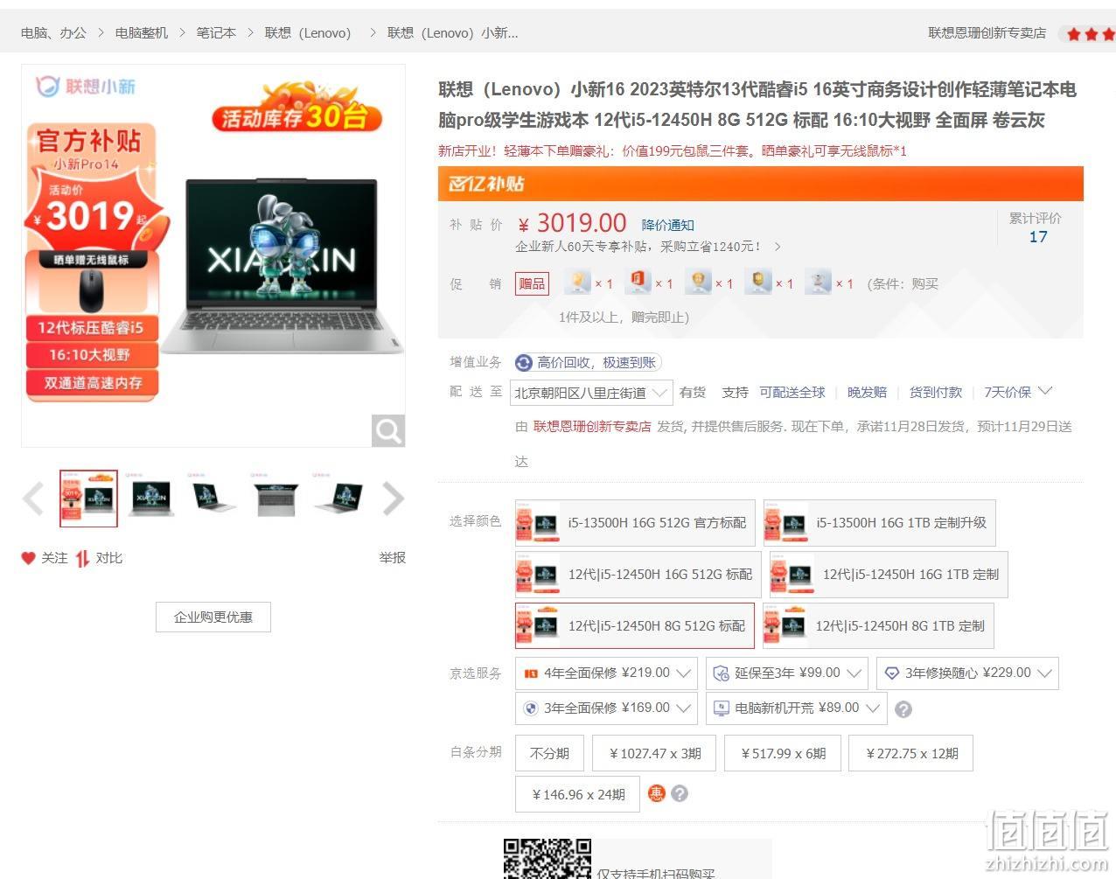Click the main product image of the laptop
The width and height of the screenshot is (1116, 879).
click(x=213, y=255)
